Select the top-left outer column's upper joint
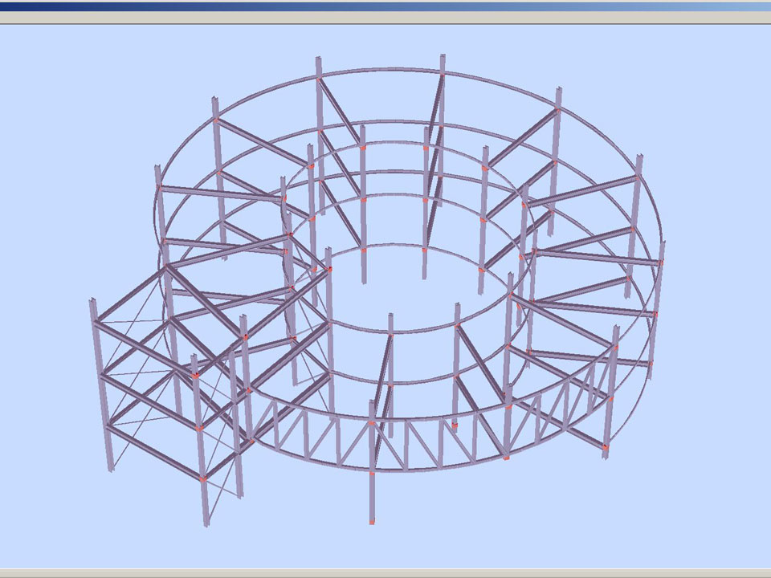 click(x=215, y=120)
